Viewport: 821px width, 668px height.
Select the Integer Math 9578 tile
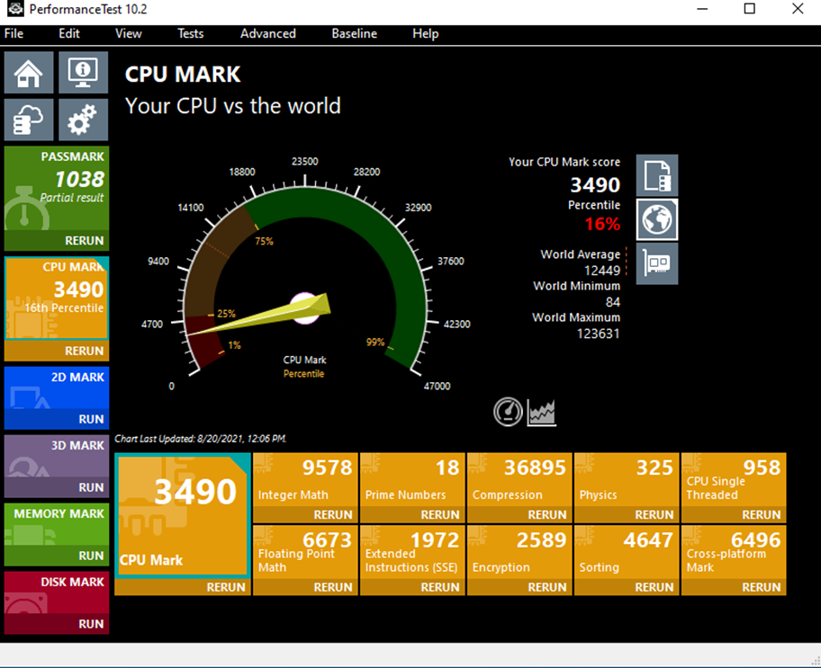[x=305, y=480]
